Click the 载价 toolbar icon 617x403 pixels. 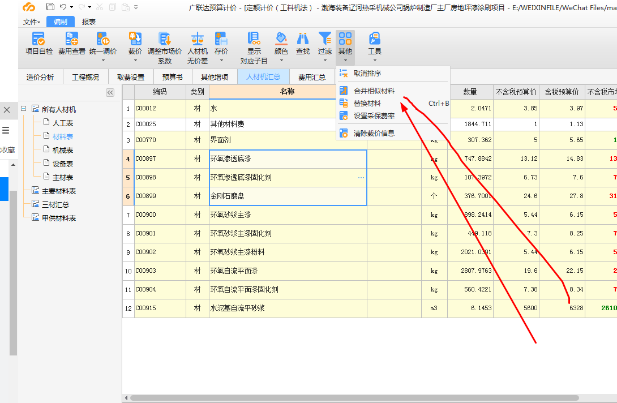pos(135,38)
